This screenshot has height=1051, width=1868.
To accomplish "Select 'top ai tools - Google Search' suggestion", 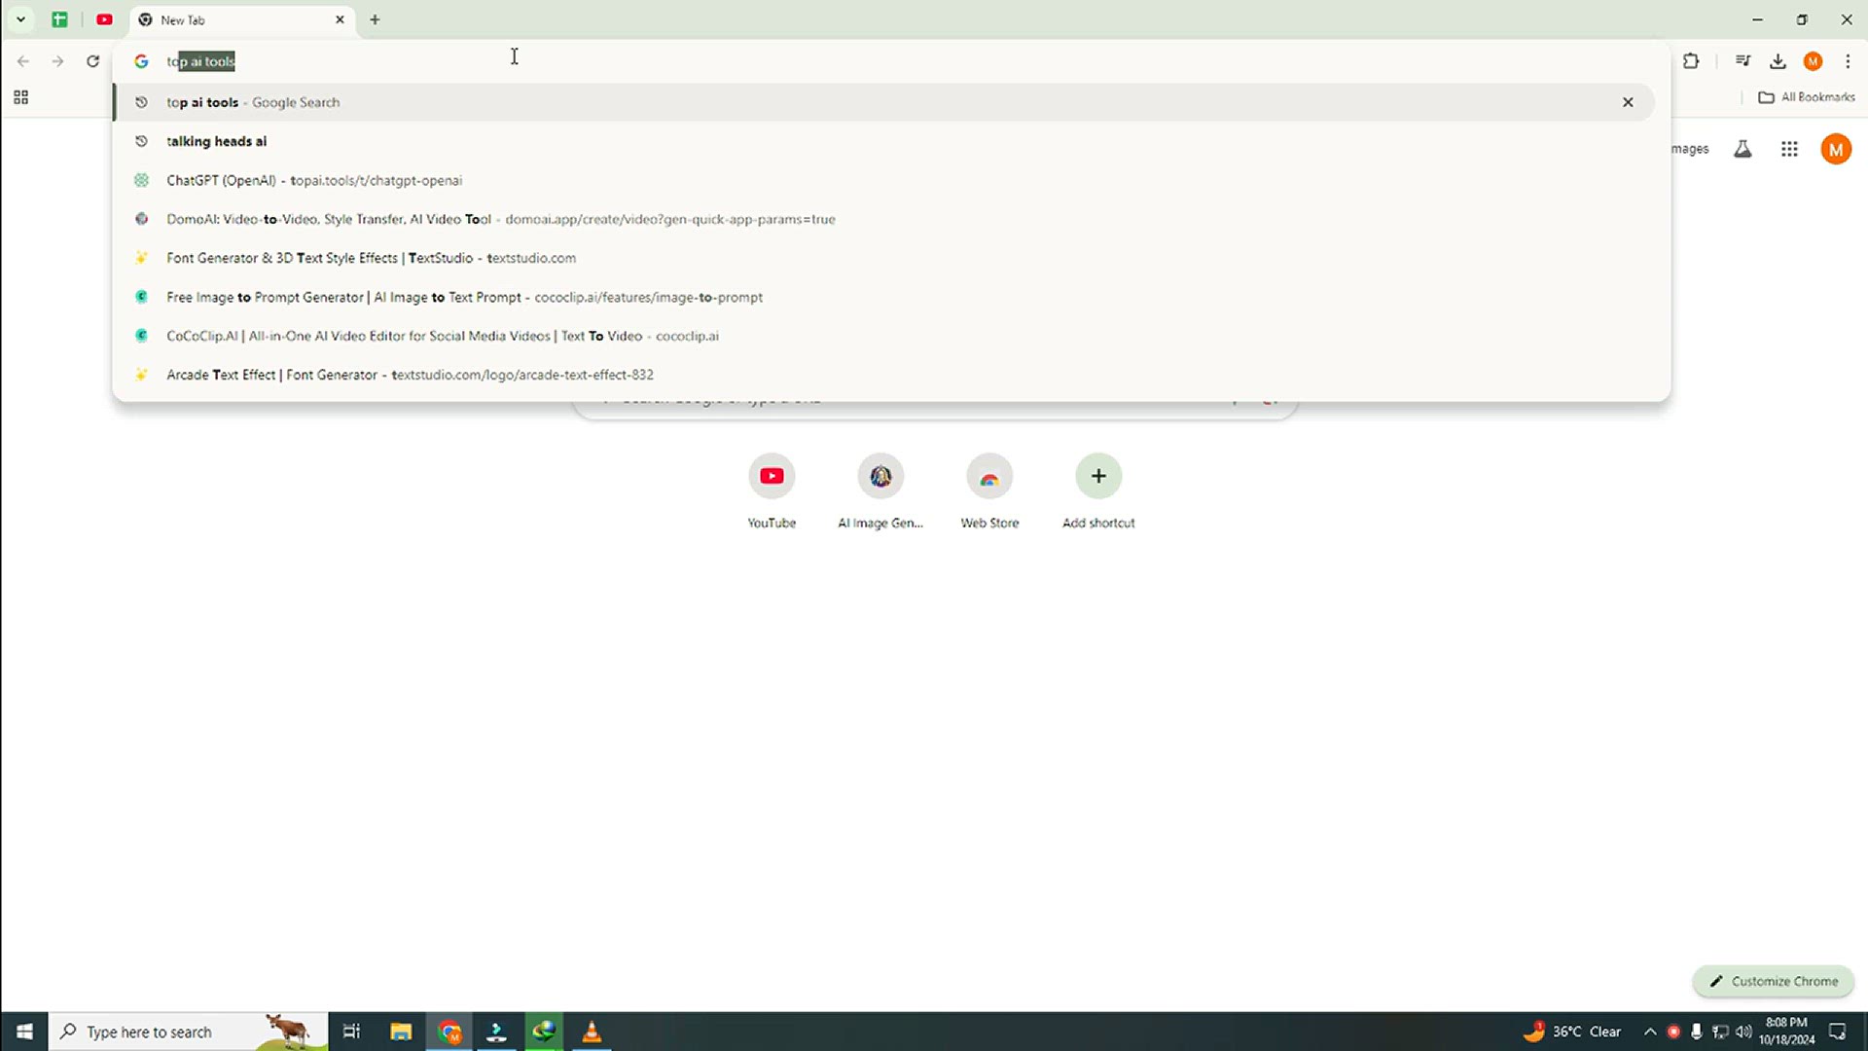I will 883,102.
